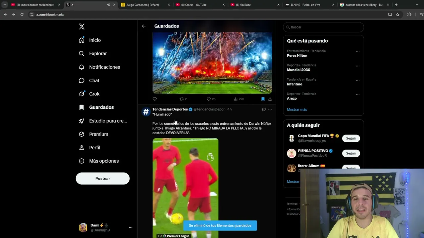View site information icon in address bar
Screen dimensions: 424x238
[32, 15]
